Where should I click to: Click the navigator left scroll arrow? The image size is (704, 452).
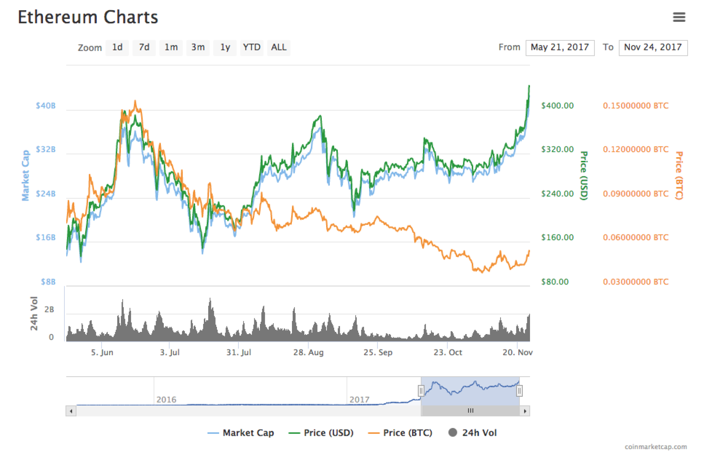(x=71, y=411)
